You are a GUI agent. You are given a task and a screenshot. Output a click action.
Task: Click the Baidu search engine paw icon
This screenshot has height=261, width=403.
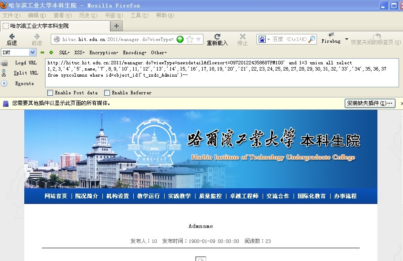click(x=262, y=39)
